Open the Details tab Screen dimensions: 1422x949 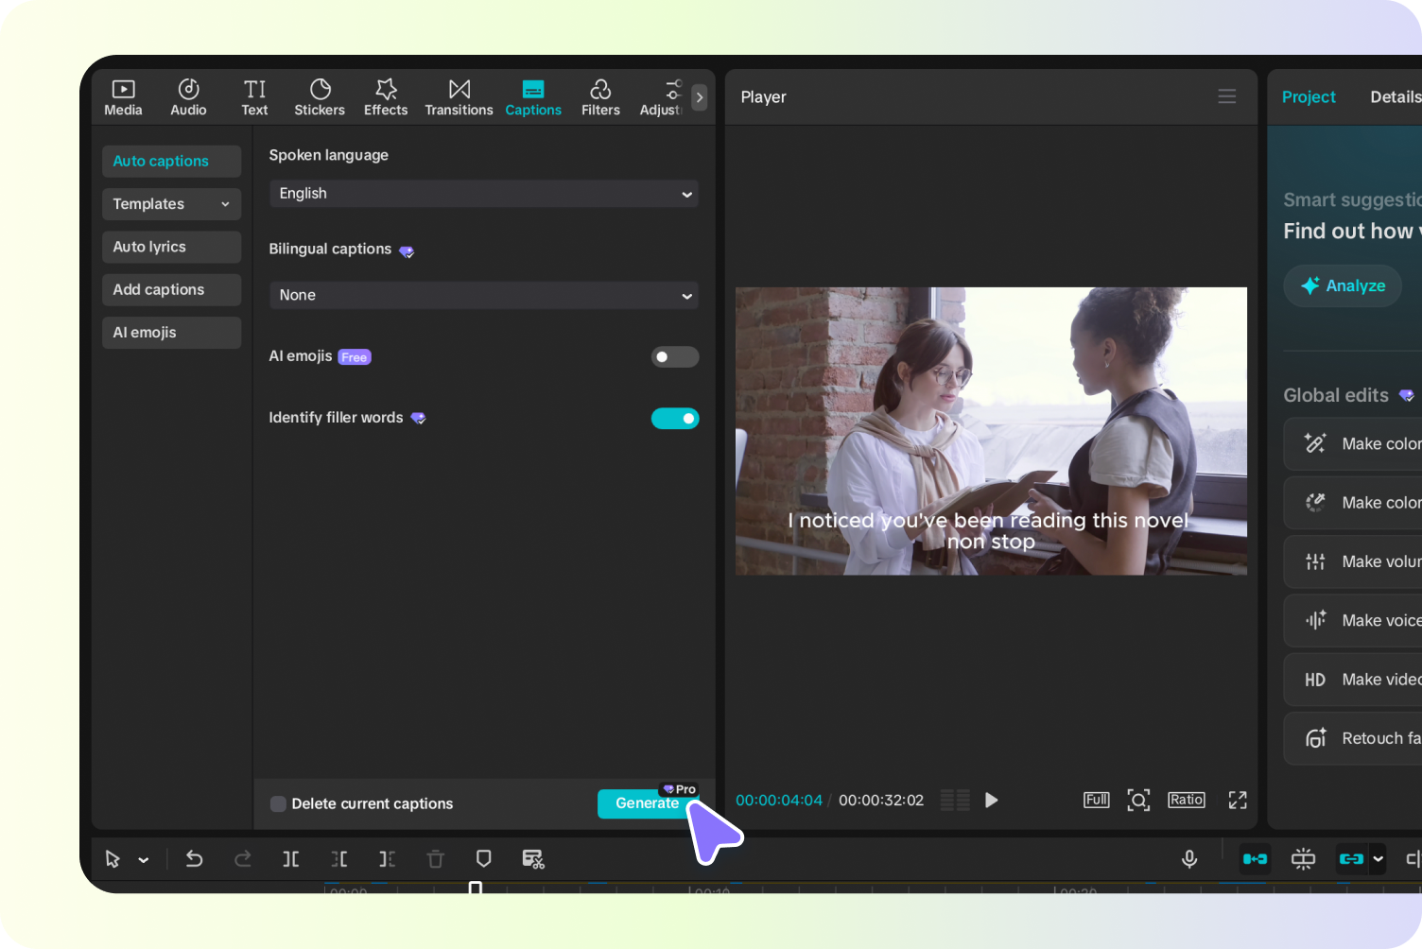pos(1396,96)
